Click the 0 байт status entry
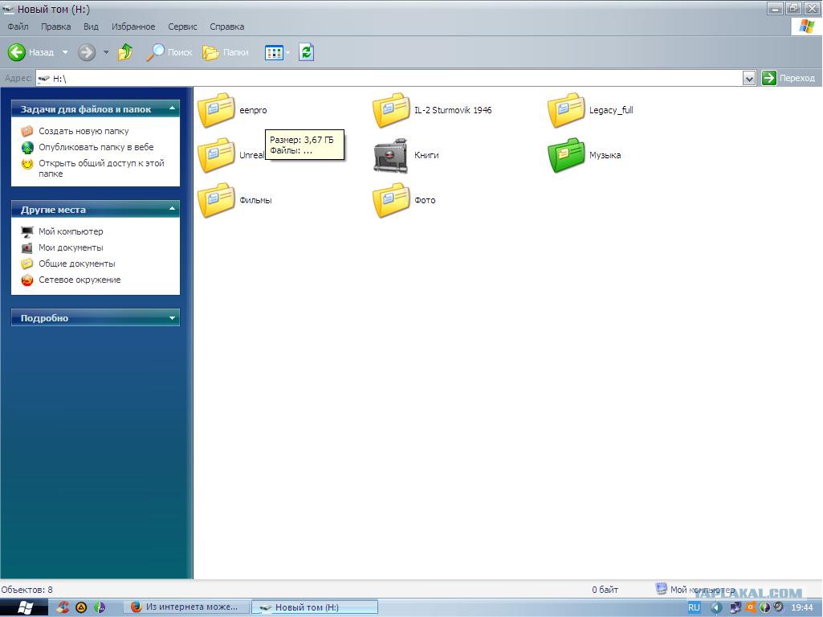Screen dimensions: 823x617 click(x=605, y=589)
